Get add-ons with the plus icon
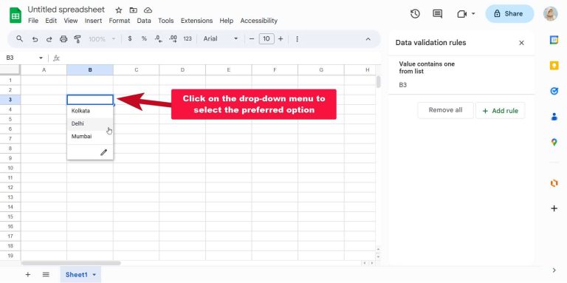The width and height of the screenshot is (567, 283). pos(554,208)
